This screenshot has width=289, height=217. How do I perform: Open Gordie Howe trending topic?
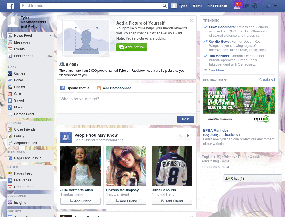(x=219, y=41)
